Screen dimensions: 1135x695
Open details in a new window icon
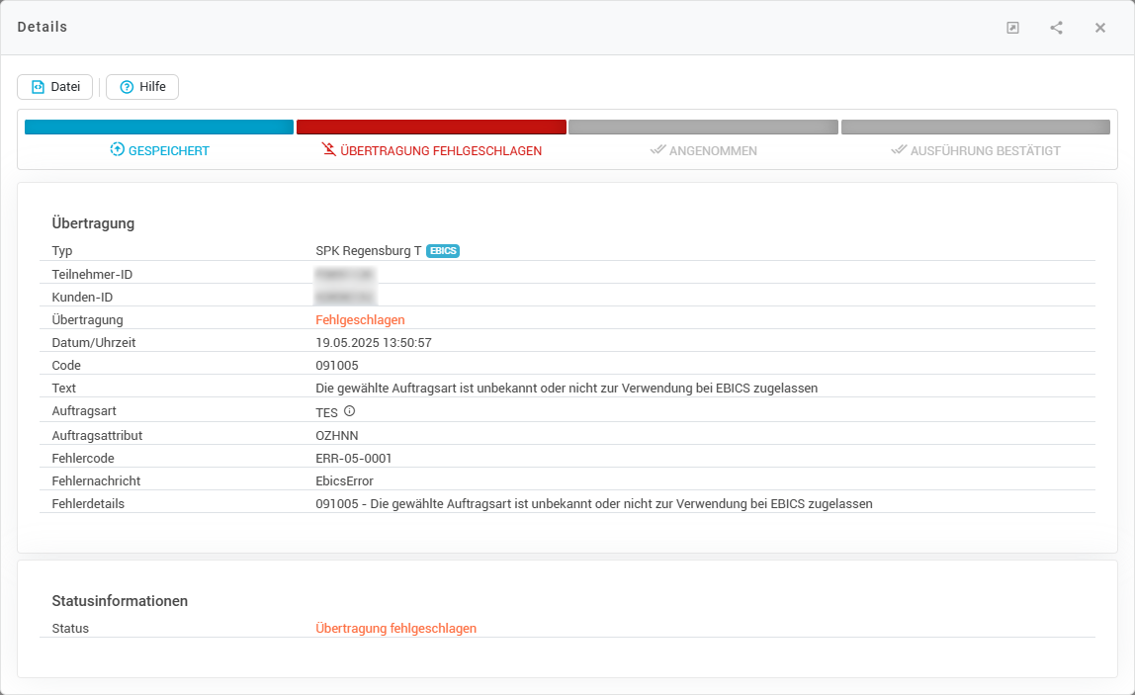pos(1012,28)
